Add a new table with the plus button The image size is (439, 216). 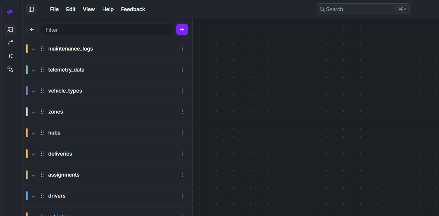(x=182, y=29)
